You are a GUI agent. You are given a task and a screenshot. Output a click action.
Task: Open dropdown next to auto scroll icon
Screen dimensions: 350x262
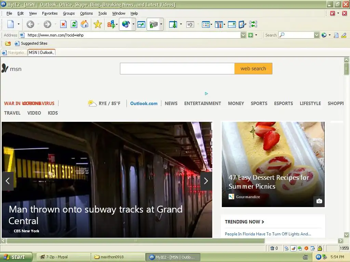click(x=181, y=24)
